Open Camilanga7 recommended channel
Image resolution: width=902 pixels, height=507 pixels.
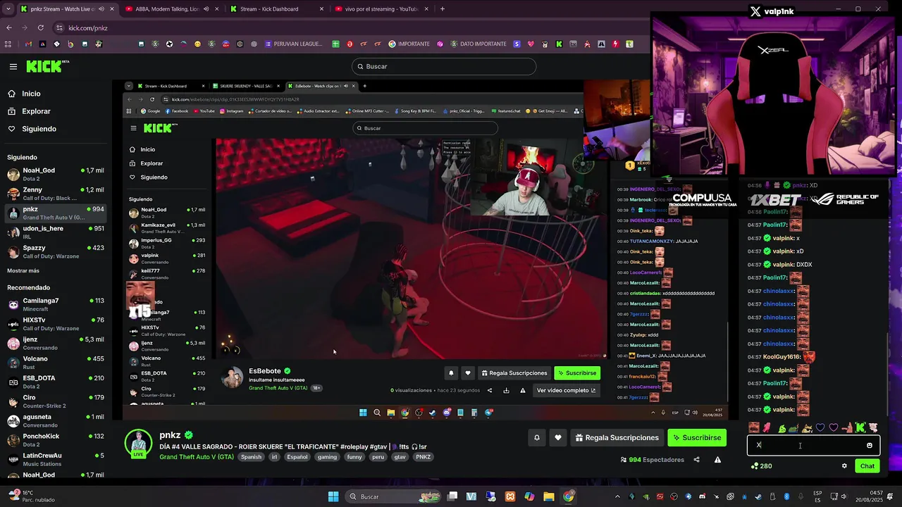coord(56,304)
